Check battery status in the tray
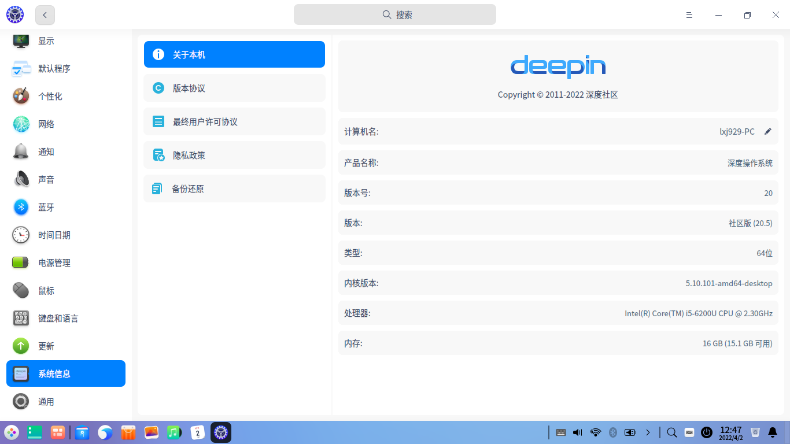This screenshot has width=790, height=444. [630, 432]
